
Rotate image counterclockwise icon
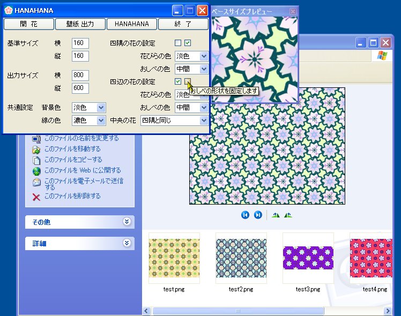(x=288, y=215)
